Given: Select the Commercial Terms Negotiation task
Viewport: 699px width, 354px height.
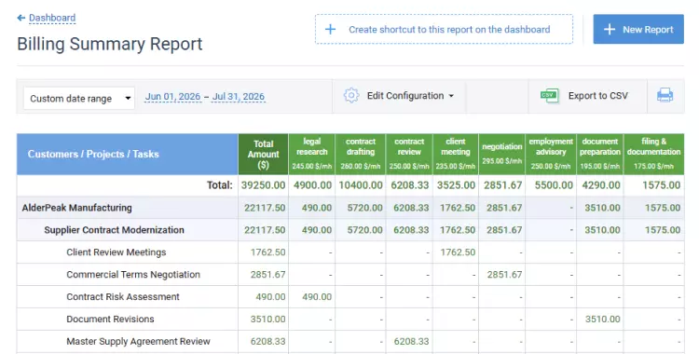Looking at the screenshot, I should tap(133, 274).
